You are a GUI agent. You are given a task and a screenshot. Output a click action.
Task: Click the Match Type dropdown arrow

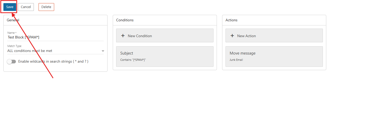click(x=103, y=51)
